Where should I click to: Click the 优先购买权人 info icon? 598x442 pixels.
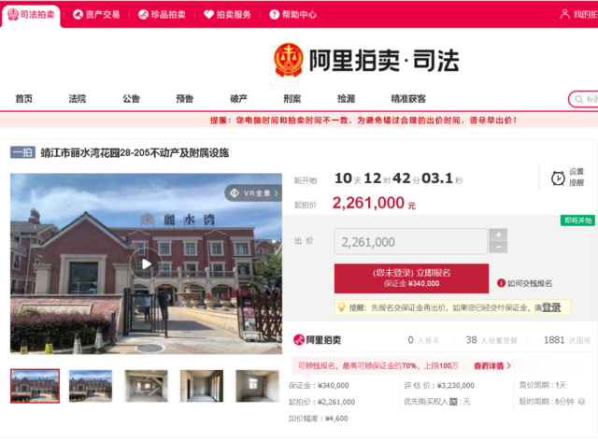453,402
